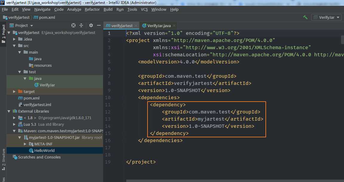Open the Tools menu

(x=132, y=10)
